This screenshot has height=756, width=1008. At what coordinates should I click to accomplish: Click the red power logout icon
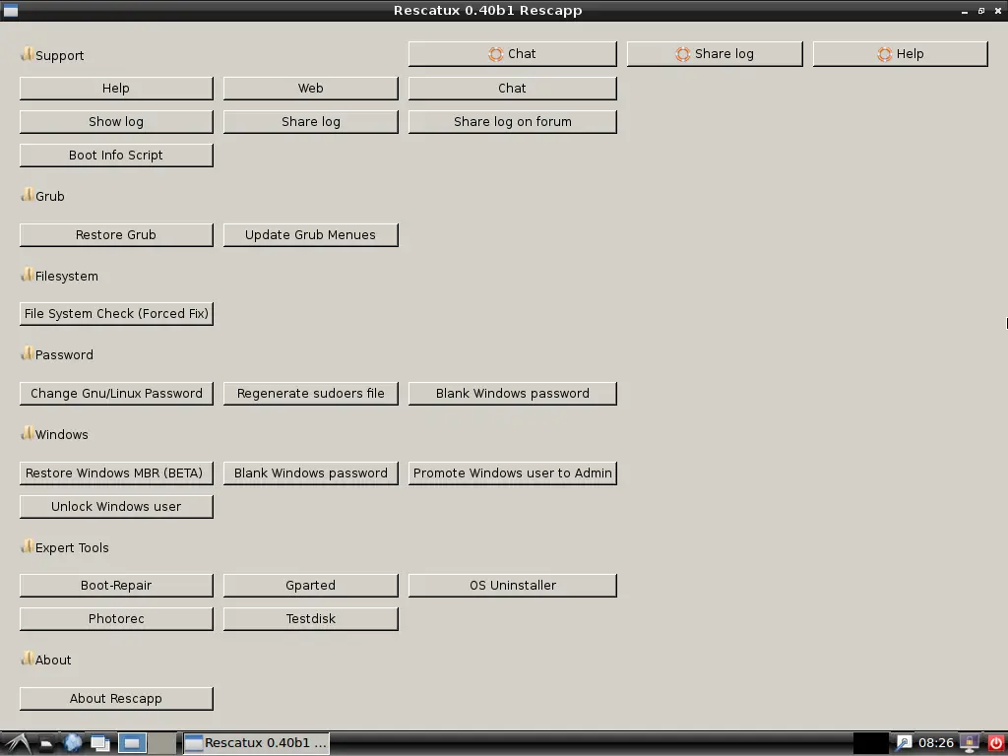(996, 744)
